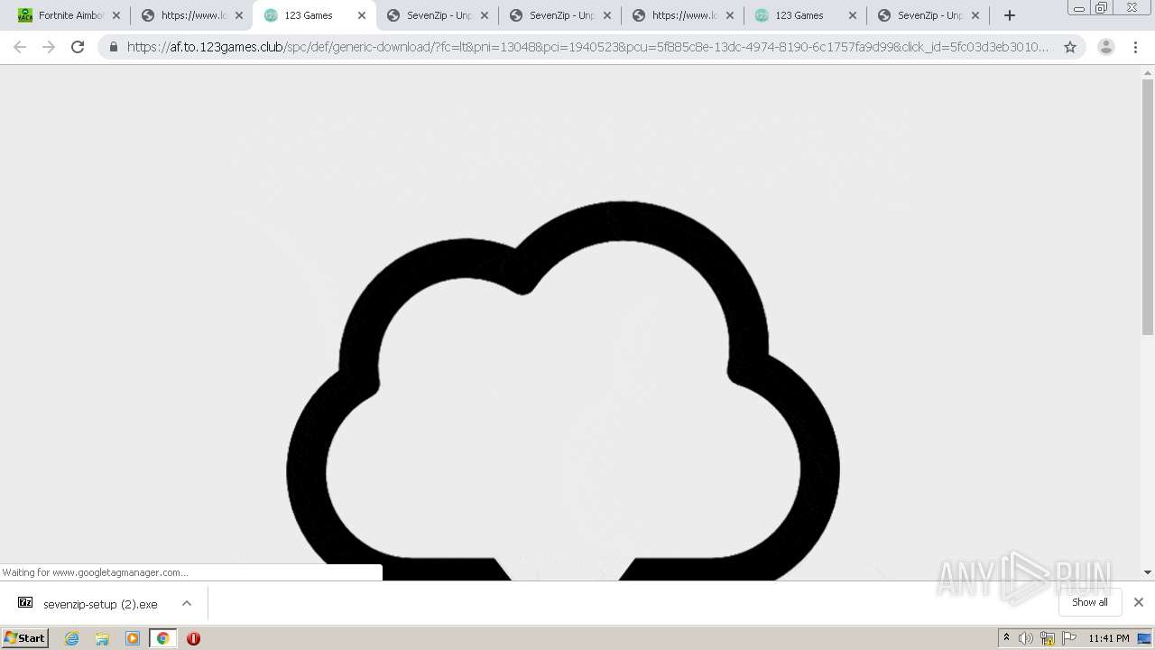The height and width of the screenshot is (650, 1155).
Task: Close the first SevenZip tab
Action: point(485,15)
